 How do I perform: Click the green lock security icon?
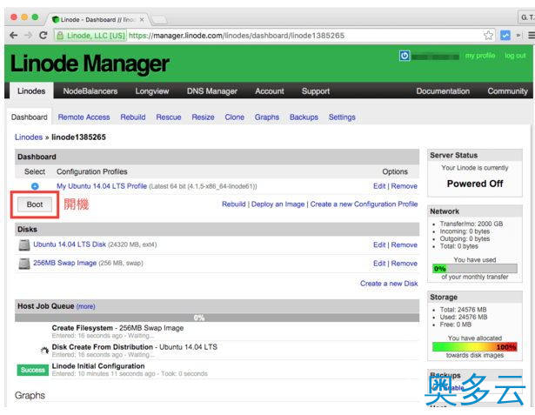[x=60, y=36]
